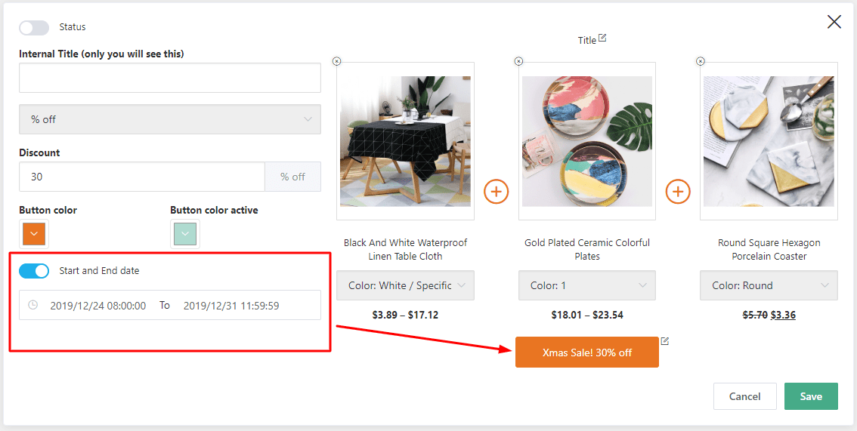
Task: Close the bundle editor dialog
Action: coord(834,22)
